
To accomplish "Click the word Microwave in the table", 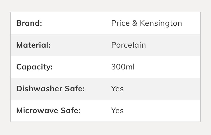I will 37,111.
